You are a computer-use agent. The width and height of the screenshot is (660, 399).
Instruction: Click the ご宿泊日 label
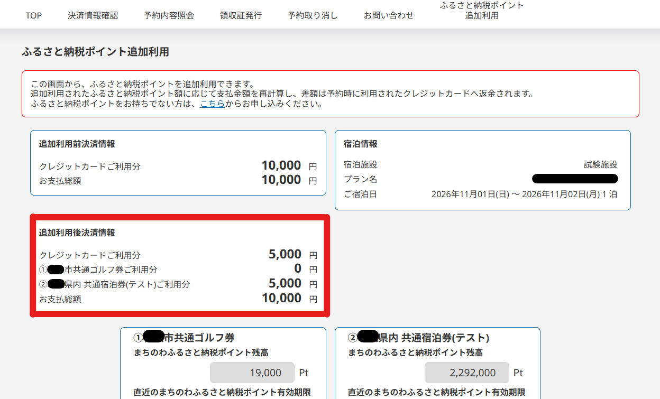(x=360, y=194)
